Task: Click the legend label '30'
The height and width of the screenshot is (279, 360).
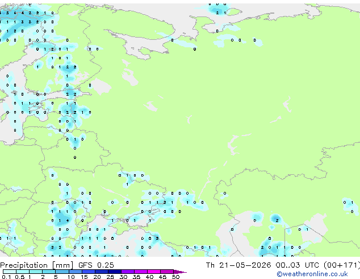Action: point(123,277)
